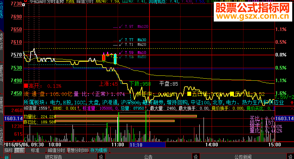The height and width of the screenshot is (159, 294).
Task: Click the 7610 price axis label
Action: (x=16, y=42)
